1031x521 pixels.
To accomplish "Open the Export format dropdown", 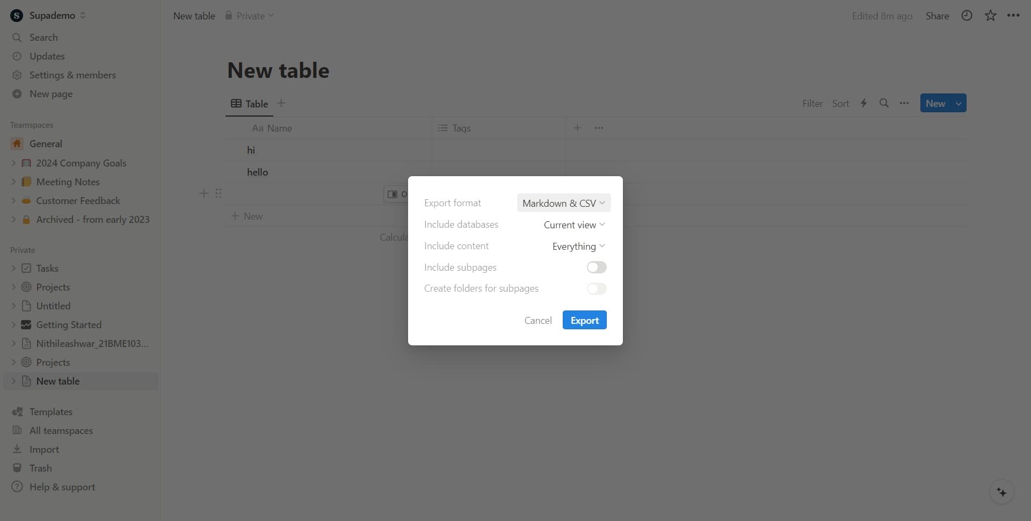I will [x=563, y=203].
